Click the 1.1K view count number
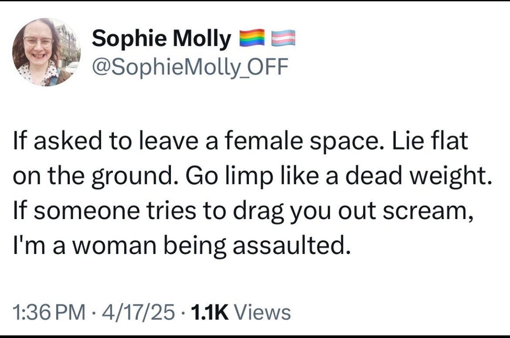The width and height of the screenshot is (510, 338). pos(210,312)
